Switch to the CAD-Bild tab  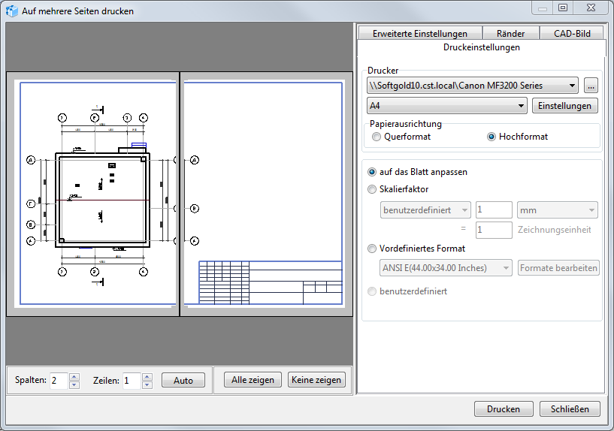tap(572, 34)
